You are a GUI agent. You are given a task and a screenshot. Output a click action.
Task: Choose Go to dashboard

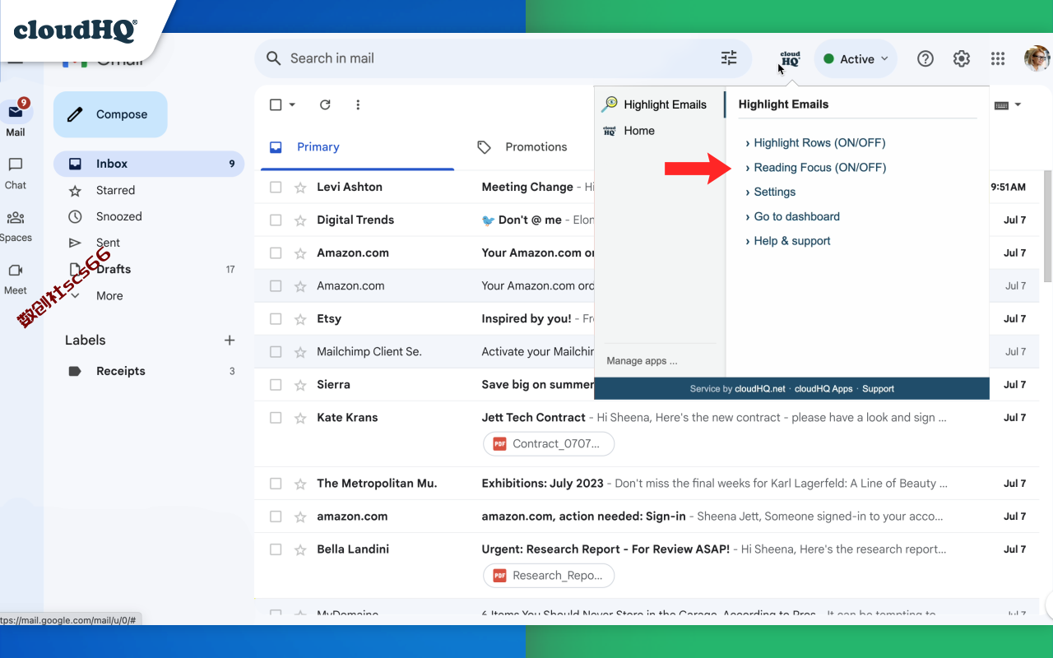(x=796, y=216)
